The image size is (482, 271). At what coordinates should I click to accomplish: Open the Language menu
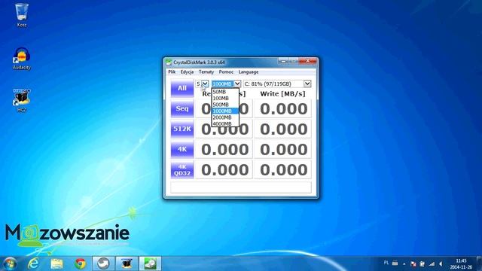click(x=249, y=72)
